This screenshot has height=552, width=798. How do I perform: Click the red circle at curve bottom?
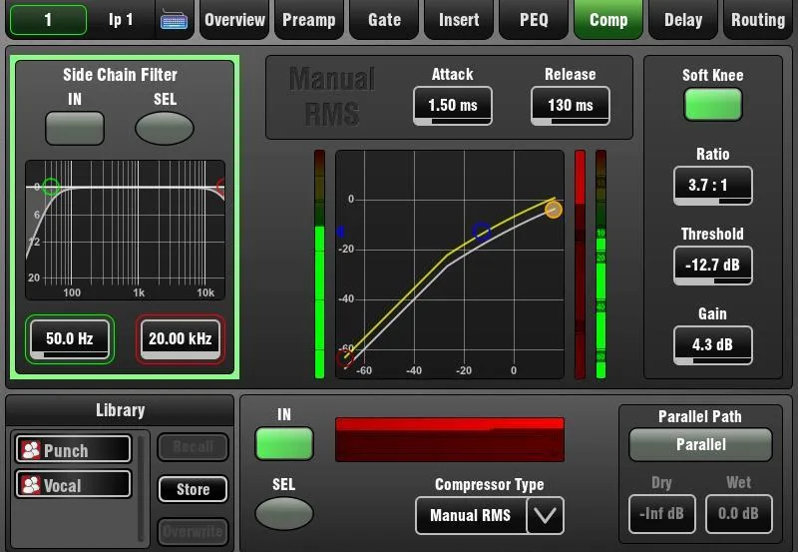click(x=345, y=358)
